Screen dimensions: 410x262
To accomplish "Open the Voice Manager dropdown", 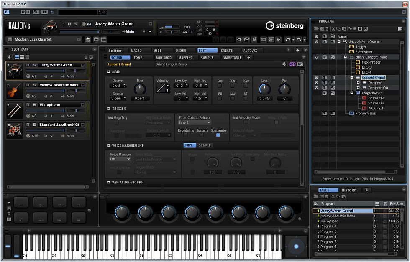I will (120, 159).
